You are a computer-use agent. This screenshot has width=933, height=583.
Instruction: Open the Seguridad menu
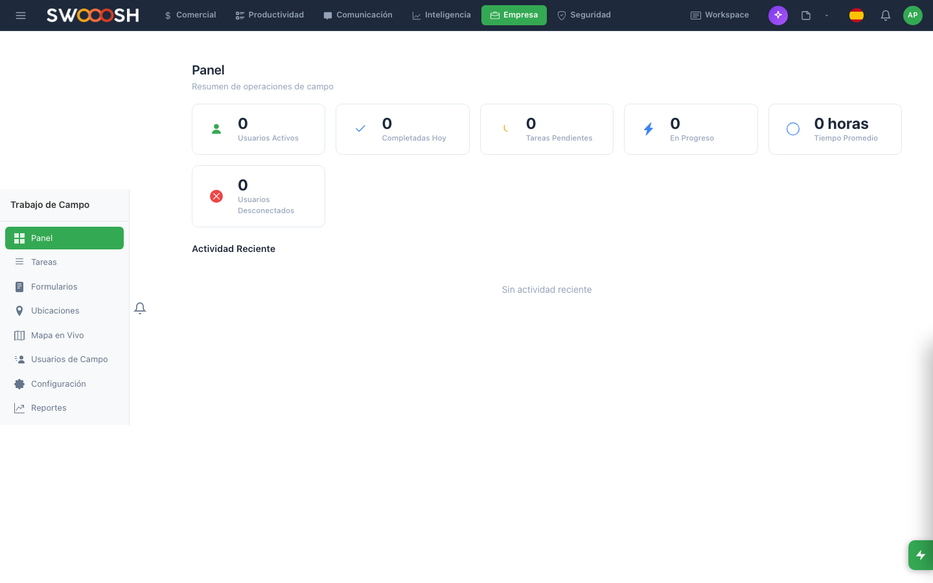(584, 16)
